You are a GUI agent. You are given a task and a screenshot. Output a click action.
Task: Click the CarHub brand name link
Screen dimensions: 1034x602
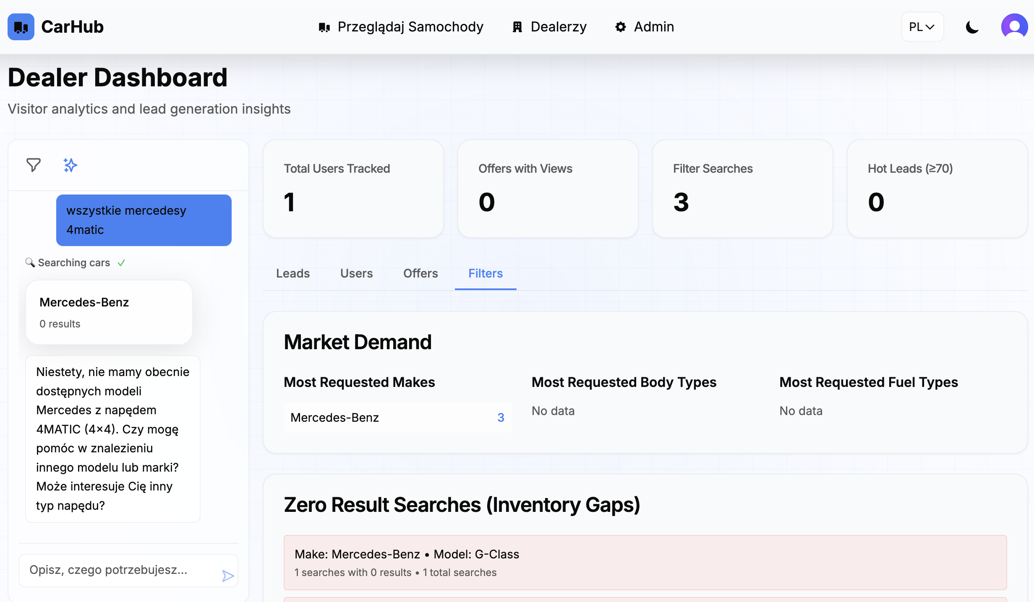click(x=72, y=27)
